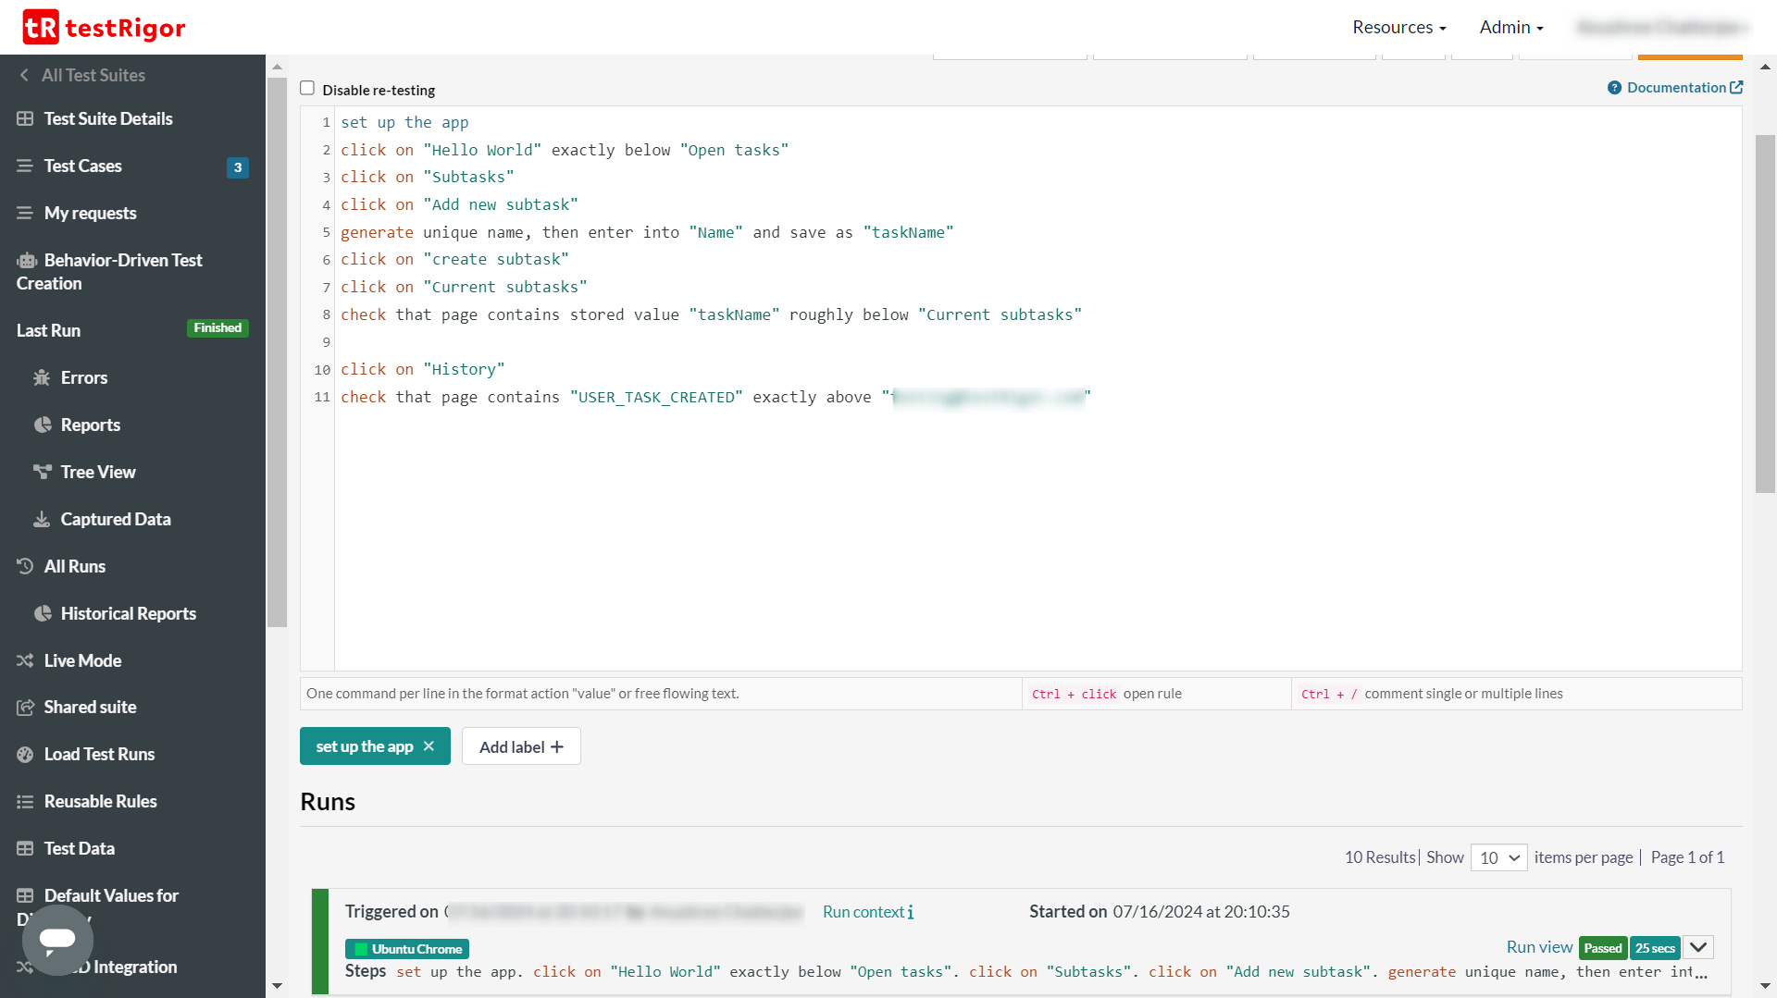
Task: Expand the Resources menu
Action: point(1398,27)
